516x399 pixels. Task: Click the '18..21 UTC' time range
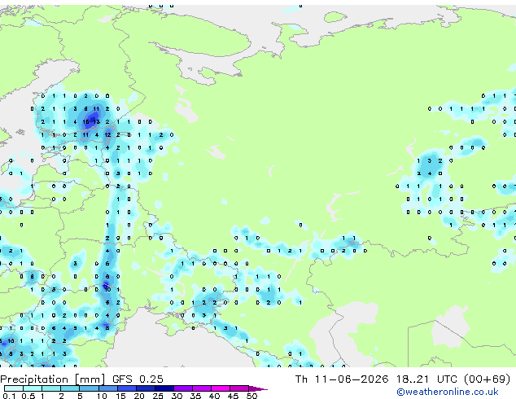[x=426, y=379]
